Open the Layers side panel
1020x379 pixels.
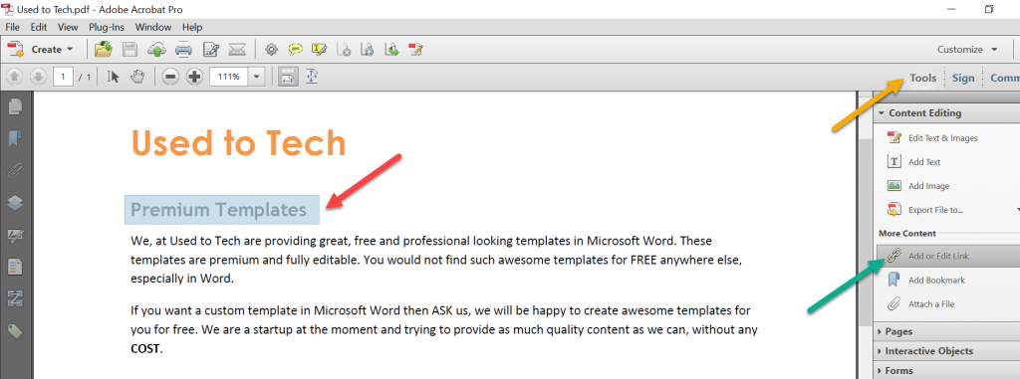tap(15, 203)
